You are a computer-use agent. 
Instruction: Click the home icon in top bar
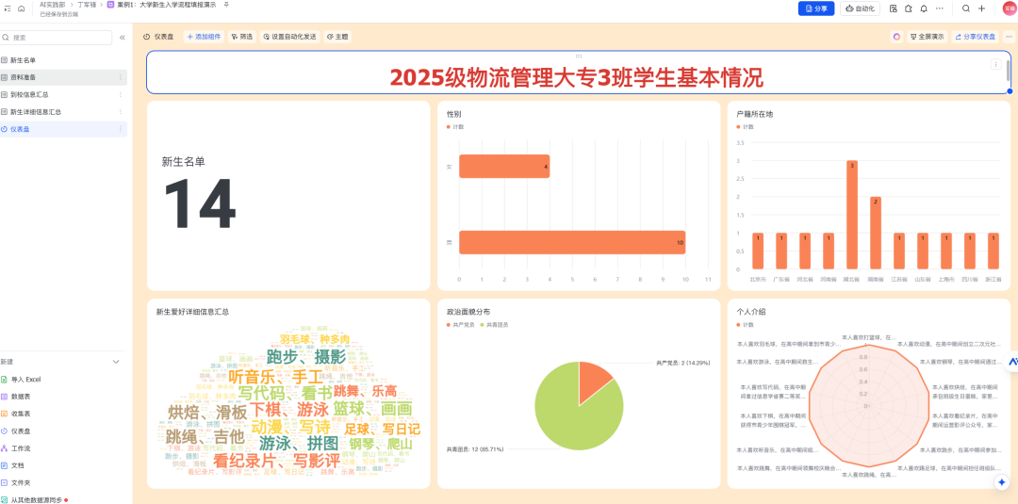22,8
